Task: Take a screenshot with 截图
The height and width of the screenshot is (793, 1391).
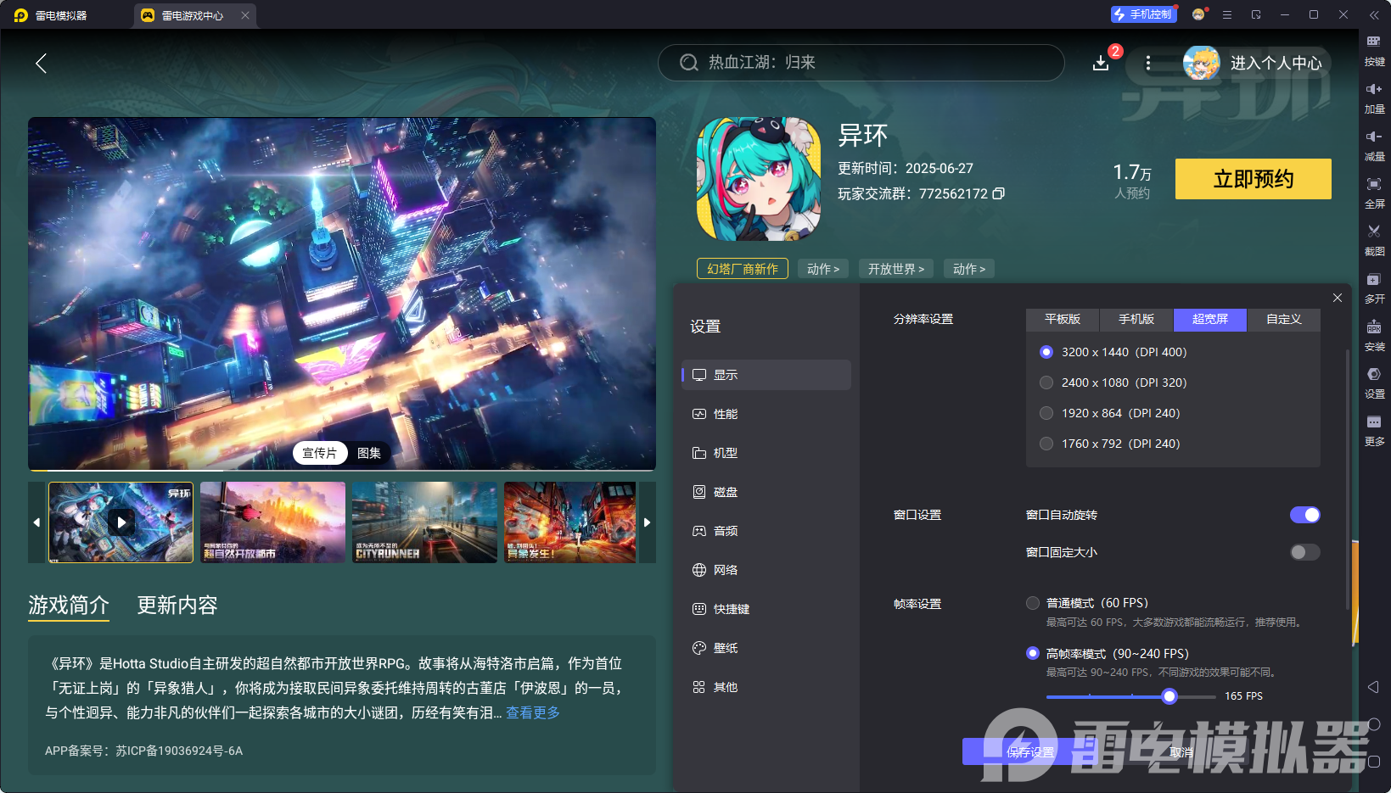Action: click(1374, 240)
